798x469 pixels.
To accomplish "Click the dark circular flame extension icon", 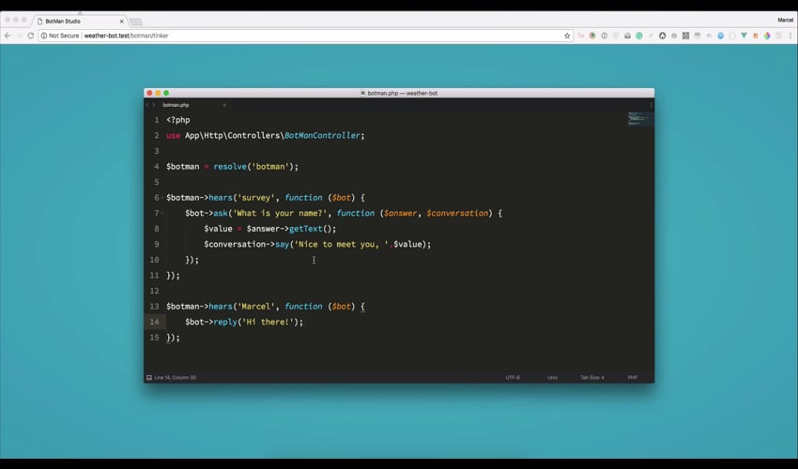I will pyautogui.click(x=662, y=36).
